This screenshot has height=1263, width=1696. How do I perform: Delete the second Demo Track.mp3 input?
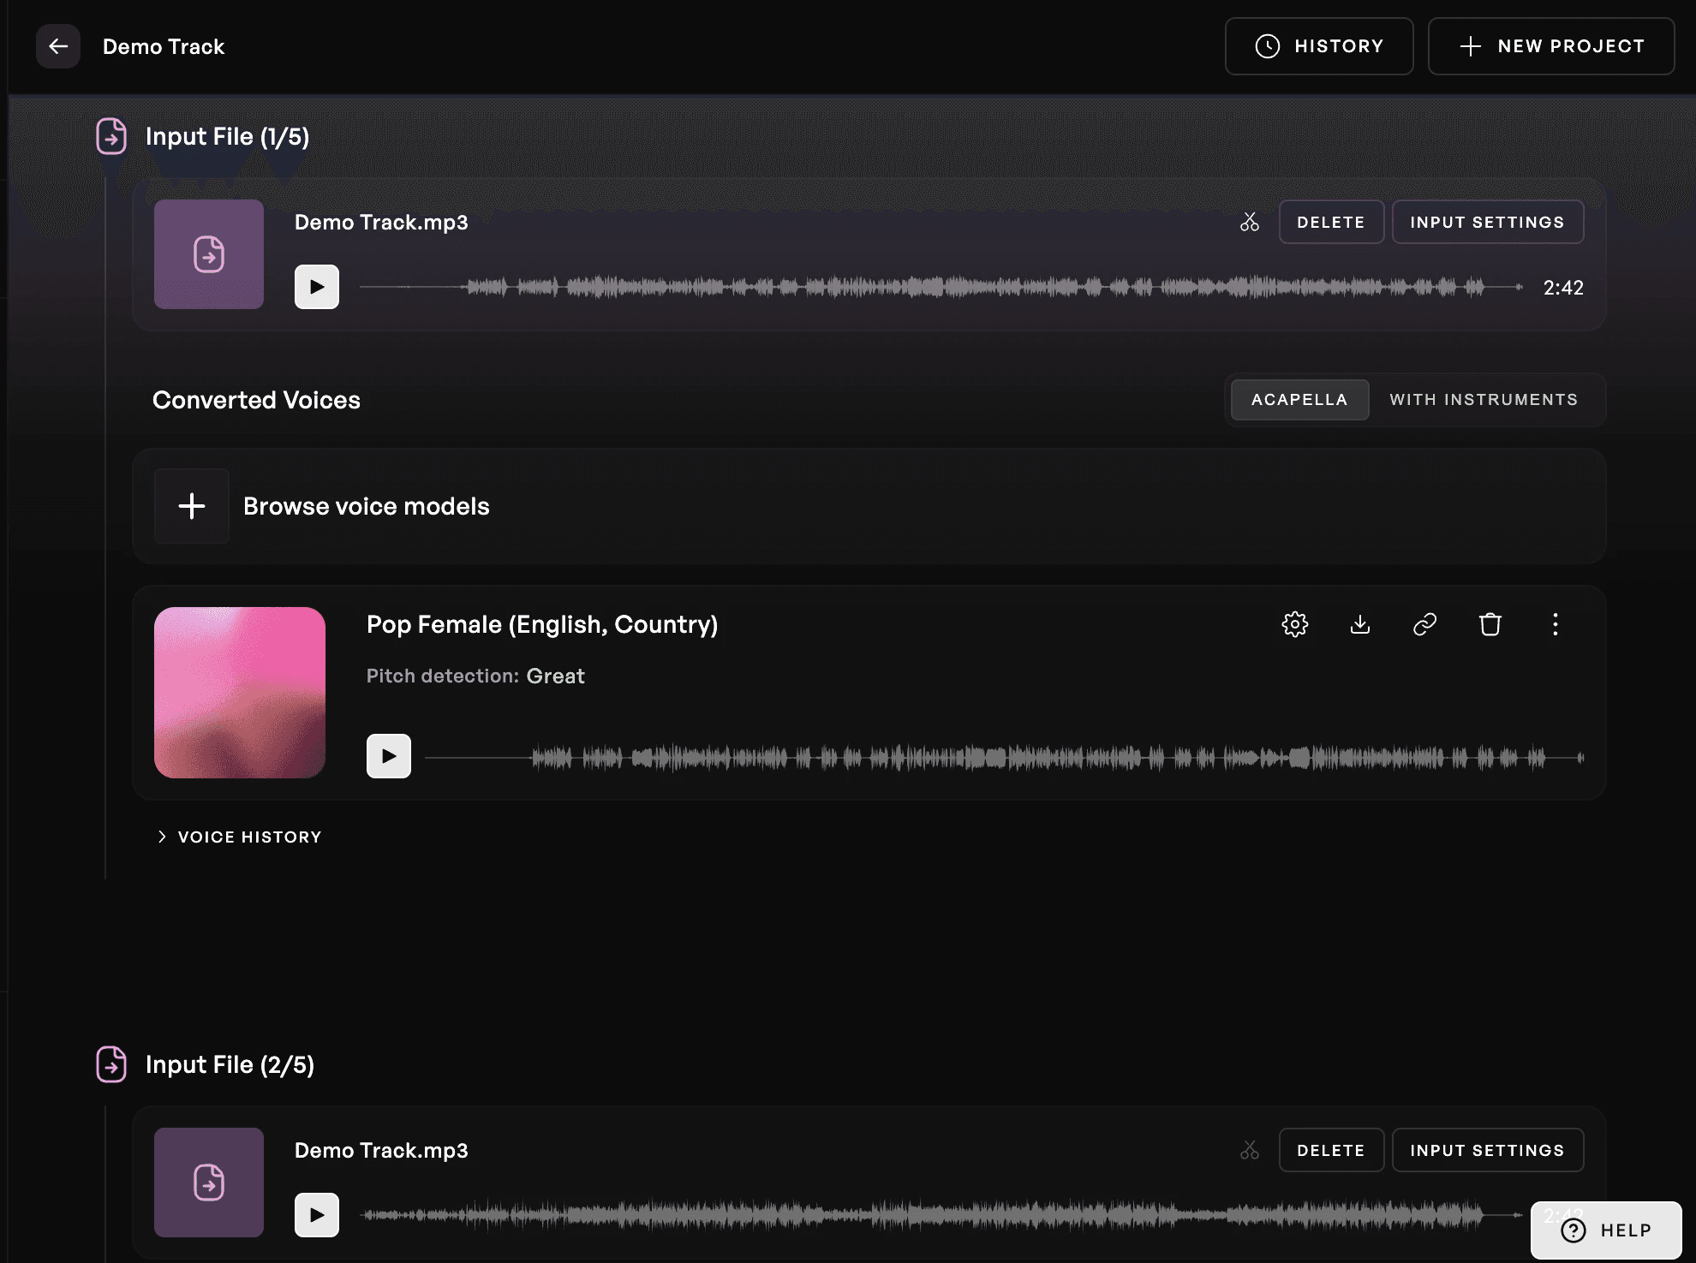1331,1151
